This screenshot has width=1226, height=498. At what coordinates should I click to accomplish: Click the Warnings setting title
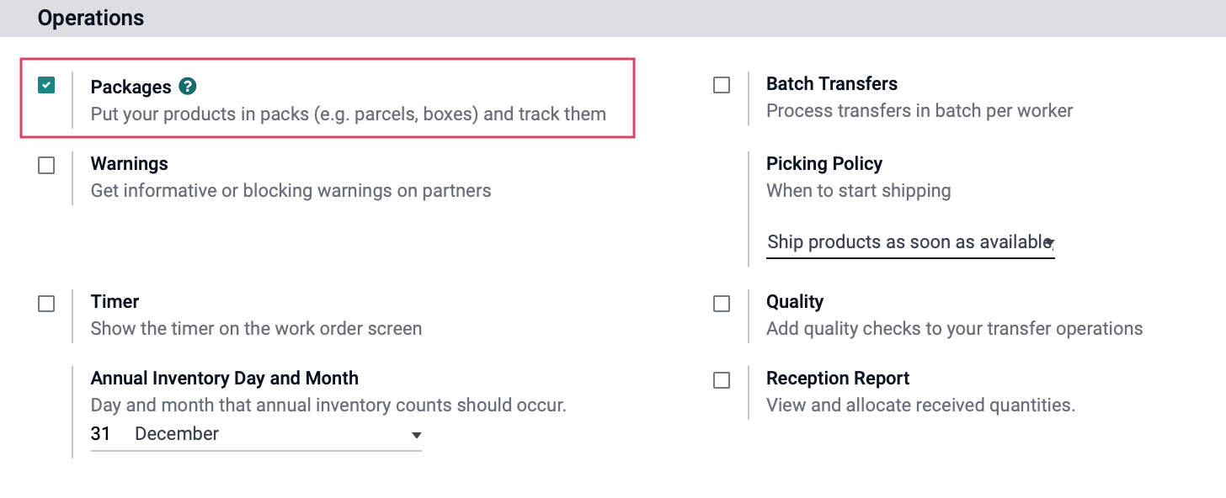tap(130, 164)
